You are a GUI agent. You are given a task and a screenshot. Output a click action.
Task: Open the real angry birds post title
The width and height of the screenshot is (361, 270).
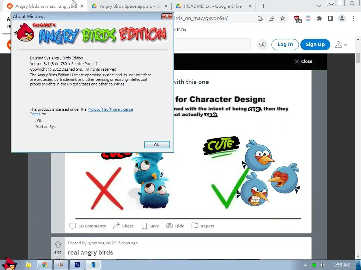coord(90,252)
